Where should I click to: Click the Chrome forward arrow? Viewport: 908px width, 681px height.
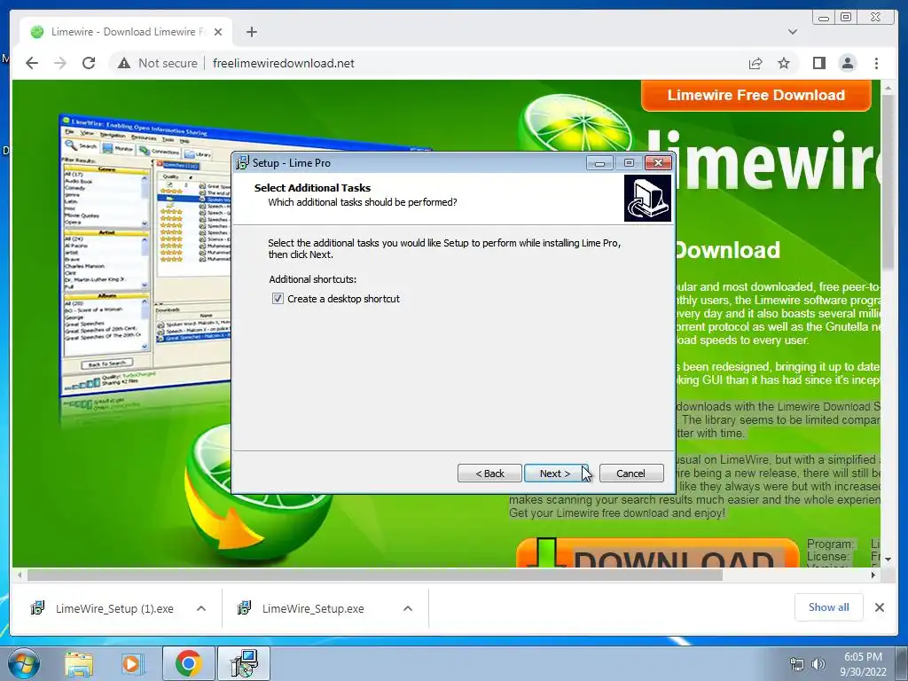[60, 63]
